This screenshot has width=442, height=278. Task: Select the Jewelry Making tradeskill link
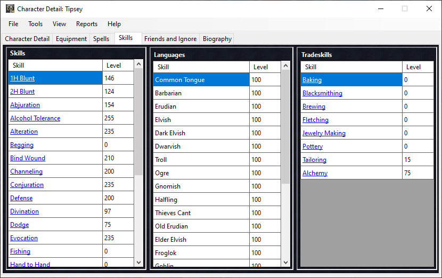pyautogui.click(x=324, y=133)
